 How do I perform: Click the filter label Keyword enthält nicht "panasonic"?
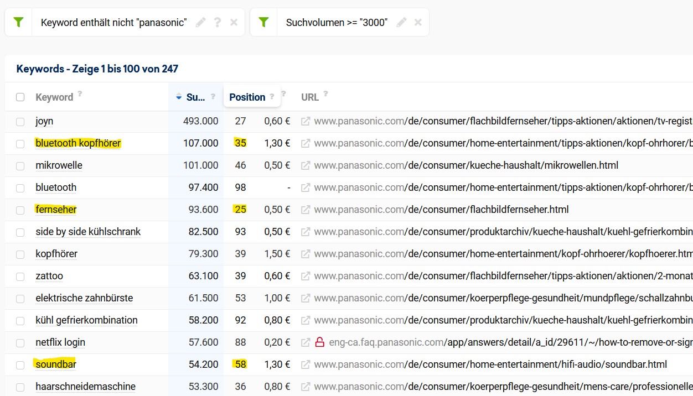[x=113, y=23]
